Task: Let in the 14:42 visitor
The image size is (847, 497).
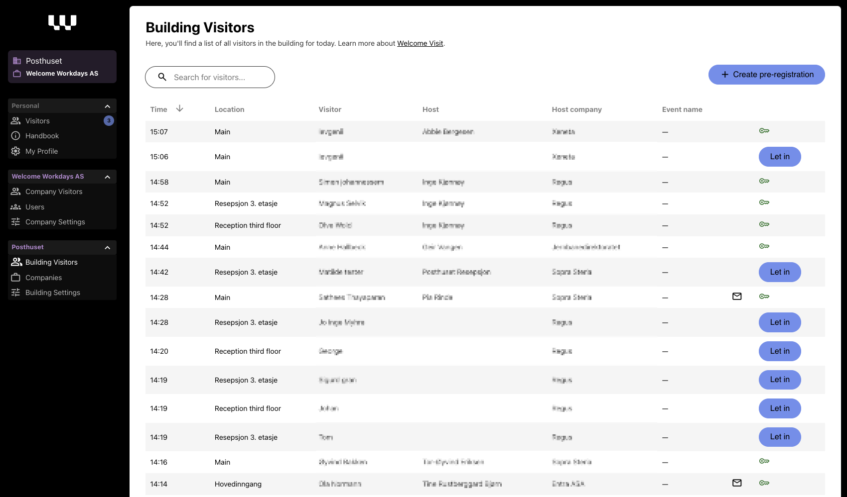Action: pos(779,272)
